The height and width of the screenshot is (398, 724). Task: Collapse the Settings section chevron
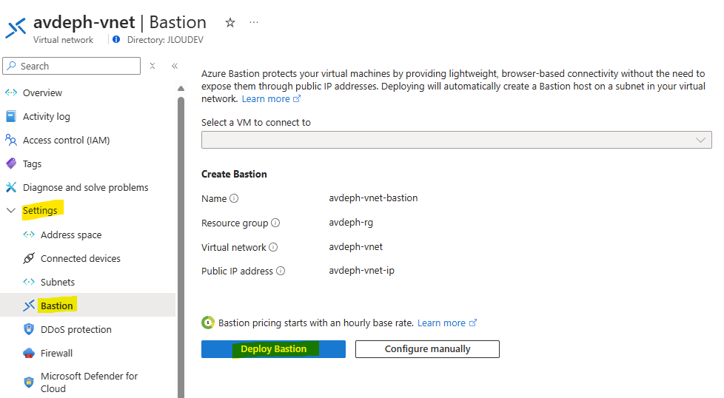(x=11, y=210)
